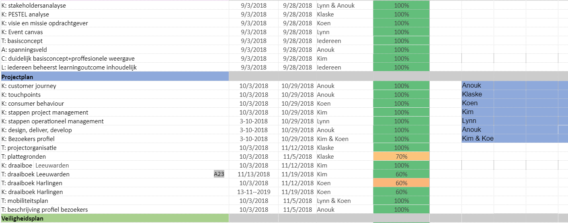Select the C: duidelijk basisconcept task cell
This screenshot has height=223, width=568.
[115, 59]
